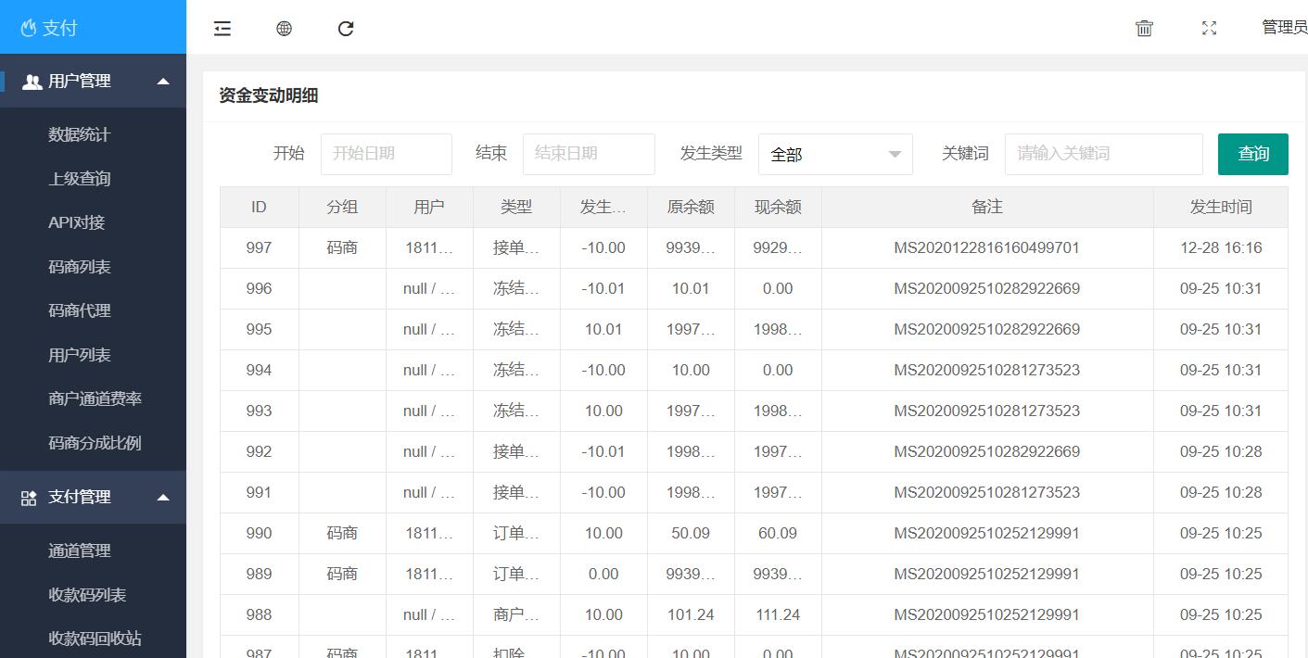
Task: Select 商户通道费率 menu item
Action: coord(95,399)
